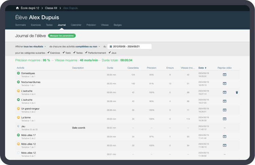255x165 pixels.
Task: Switch to the Calendrier tab
Action: click(x=76, y=25)
